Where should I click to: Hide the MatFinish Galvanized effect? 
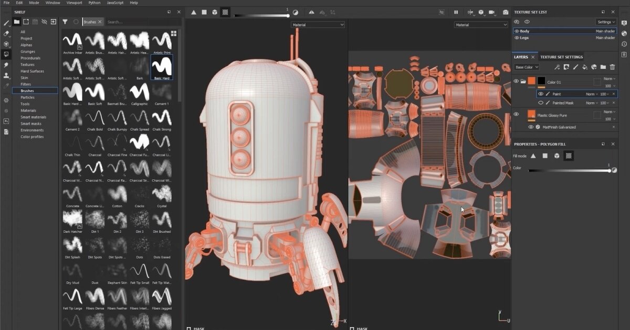pyautogui.click(x=531, y=127)
